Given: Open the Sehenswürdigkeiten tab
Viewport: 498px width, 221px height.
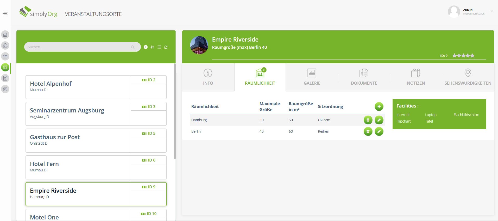Looking at the screenshot, I should (x=468, y=77).
